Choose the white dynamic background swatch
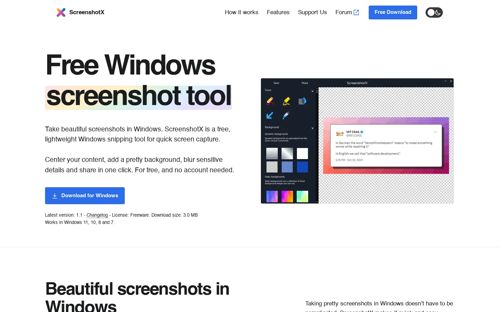Image resolution: width=499 pixels, height=312 pixels. pos(303,154)
